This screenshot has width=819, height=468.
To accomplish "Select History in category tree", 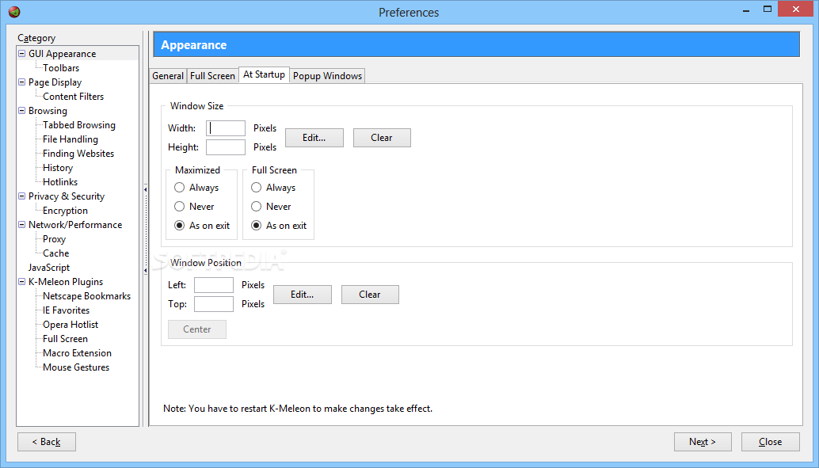I will coord(58,168).
